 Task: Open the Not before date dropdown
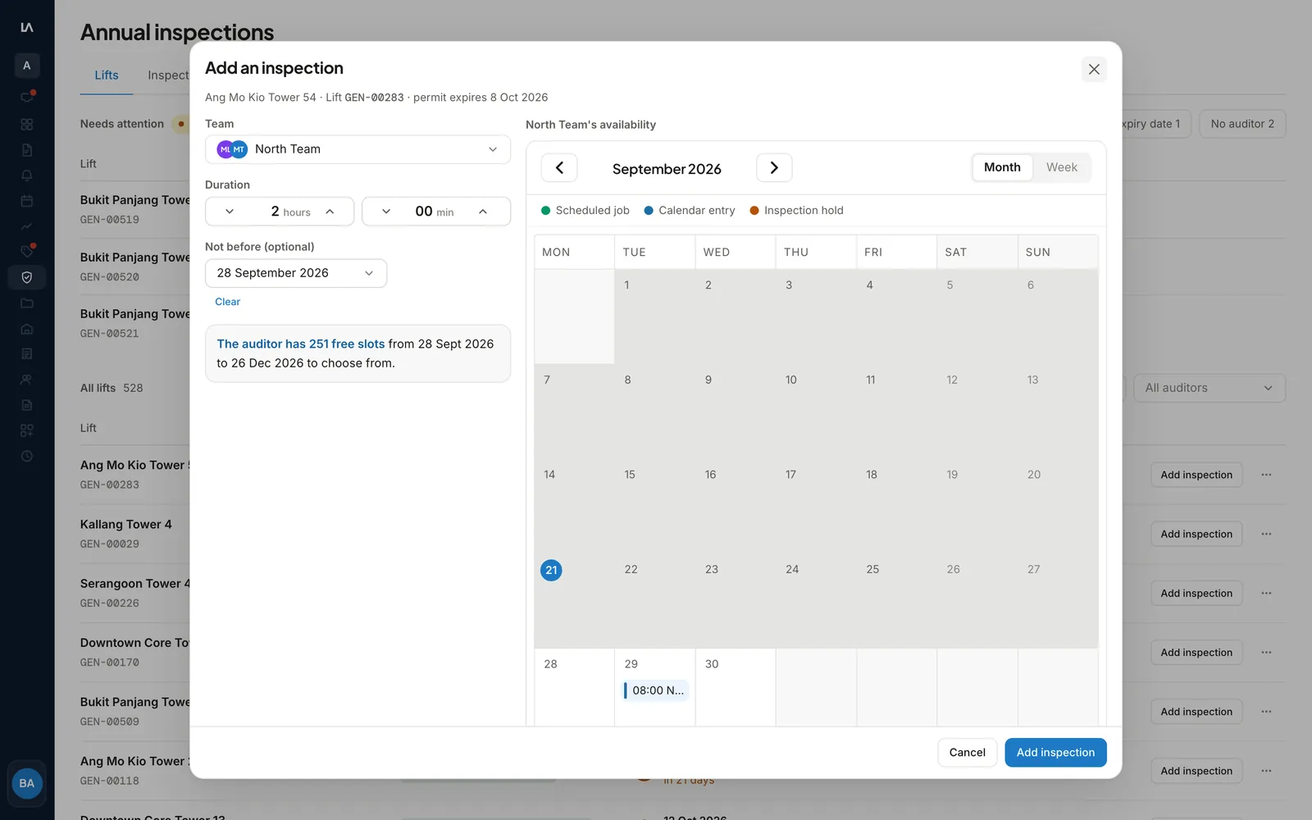(296, 273)
